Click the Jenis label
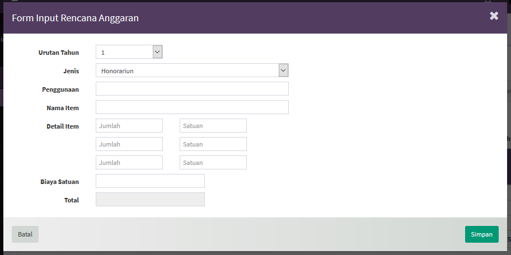This screenshot has width=511, height=255. pos(71,71)
